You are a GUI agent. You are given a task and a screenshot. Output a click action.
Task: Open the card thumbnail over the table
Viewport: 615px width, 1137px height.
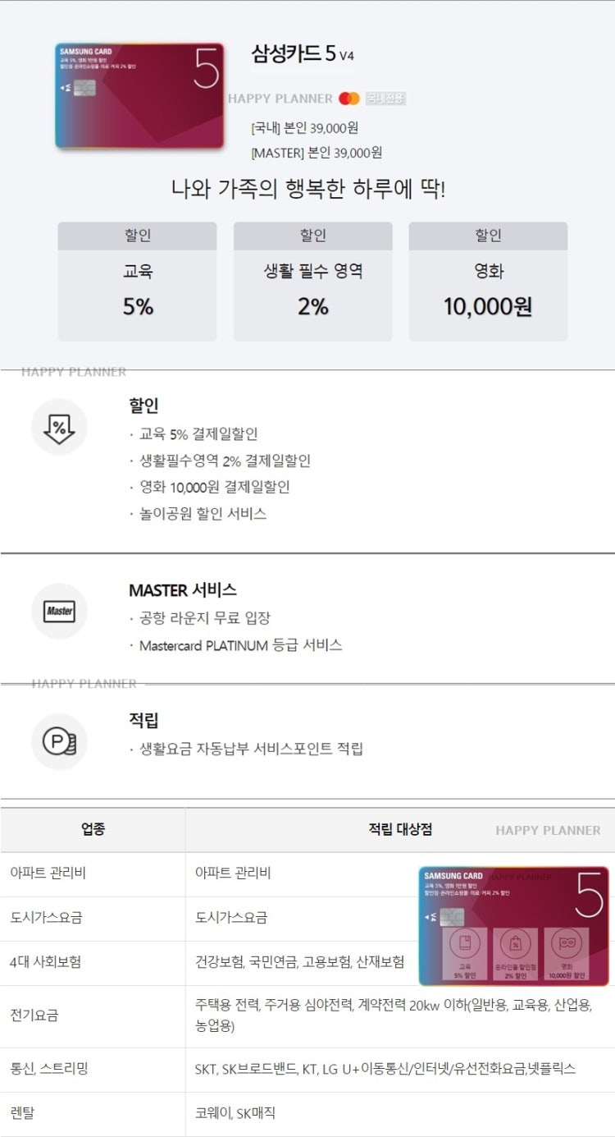514,926
